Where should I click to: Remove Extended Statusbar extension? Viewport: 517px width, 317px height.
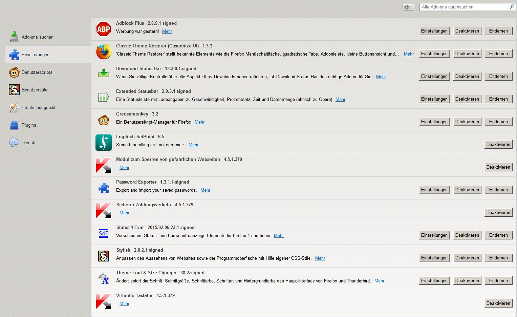pos(498,99)
